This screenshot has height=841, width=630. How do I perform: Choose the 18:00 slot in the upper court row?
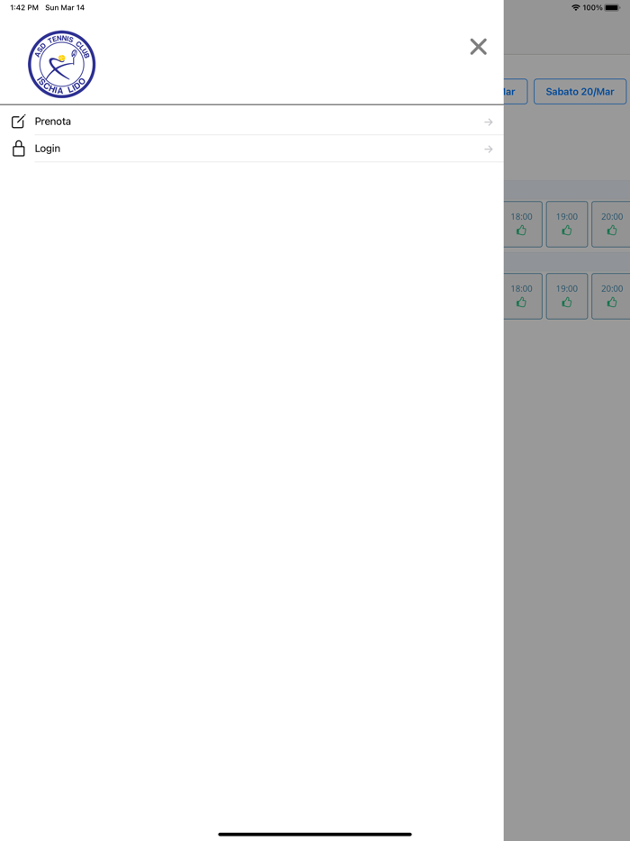(522, 224)
